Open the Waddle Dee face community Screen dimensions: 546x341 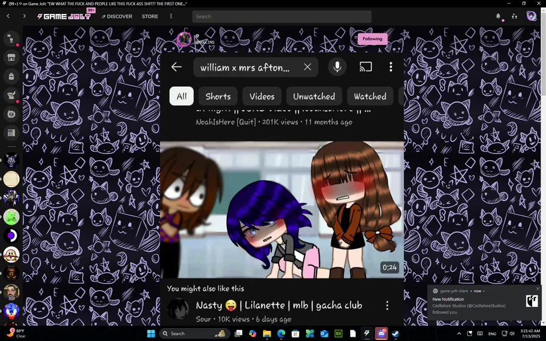[11, 255]
